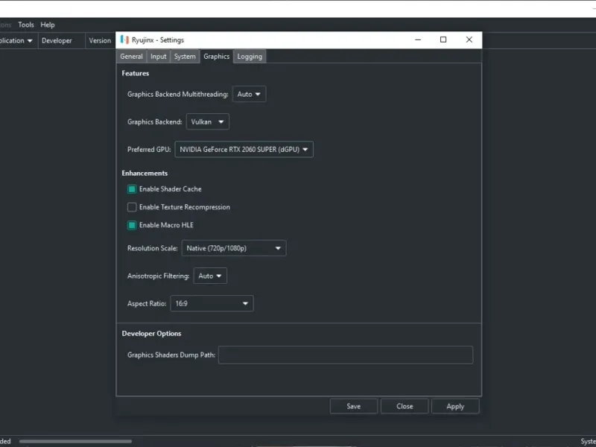Click the Developer column header in main window
Screen dimensions: 596x447
(x=61, y=41)
